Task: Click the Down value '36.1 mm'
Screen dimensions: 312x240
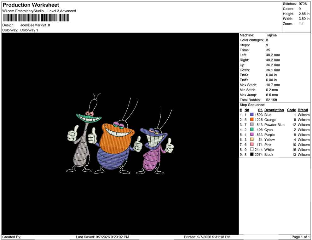Action: tap(273, 70)
